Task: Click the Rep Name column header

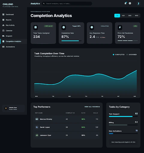Action: tap(39, 113)
